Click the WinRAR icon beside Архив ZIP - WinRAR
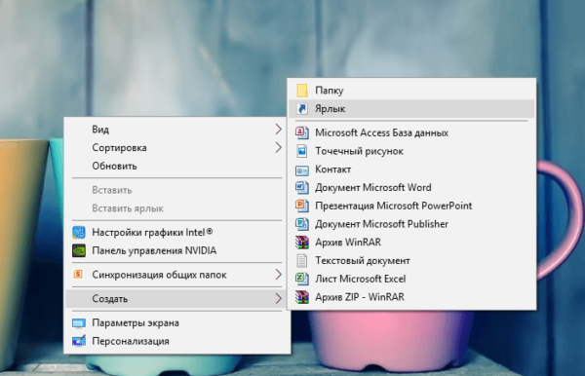The image size is (585, 376). (302, 297)
